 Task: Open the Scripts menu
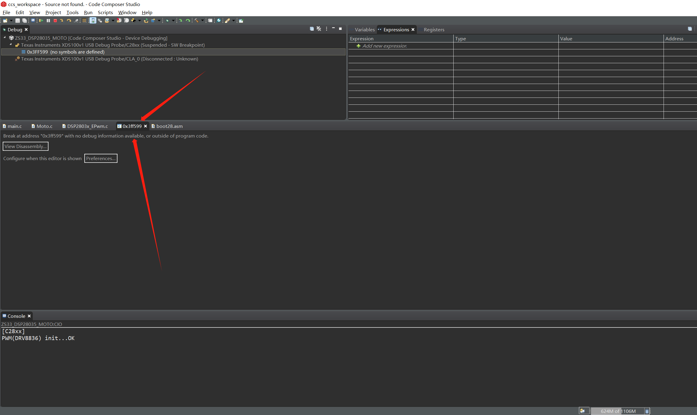(x=105, y=12)
